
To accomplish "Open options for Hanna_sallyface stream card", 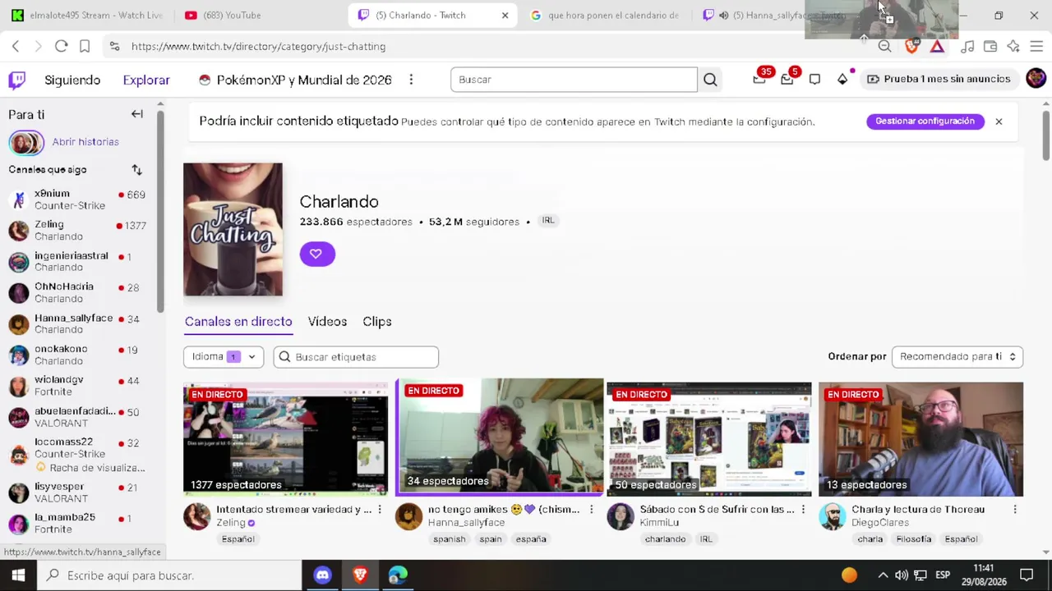I will point(591,510).
